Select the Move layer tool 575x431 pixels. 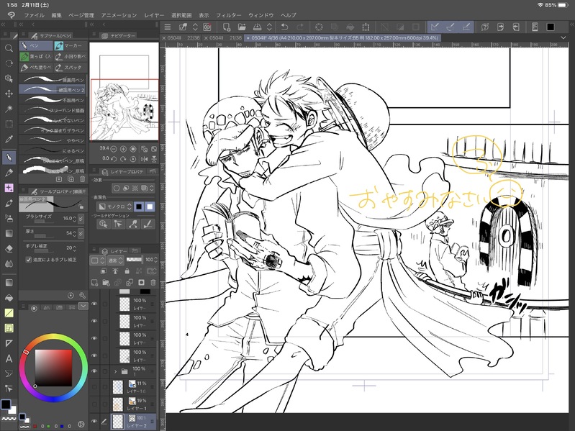pos(9,94)
